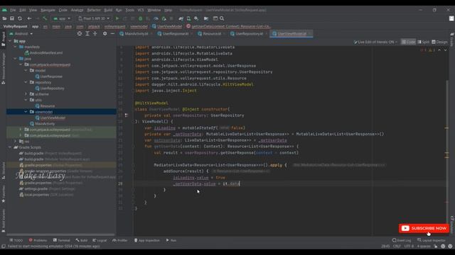Image resolution: width=455 pixels, height=255 pixels.
Task: Click the Subscribe Now button
Action: [424, 228]
